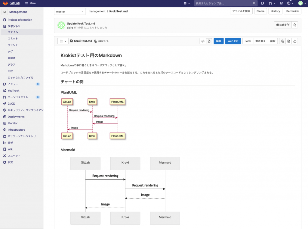Click the Lock file button

point(248,41)
